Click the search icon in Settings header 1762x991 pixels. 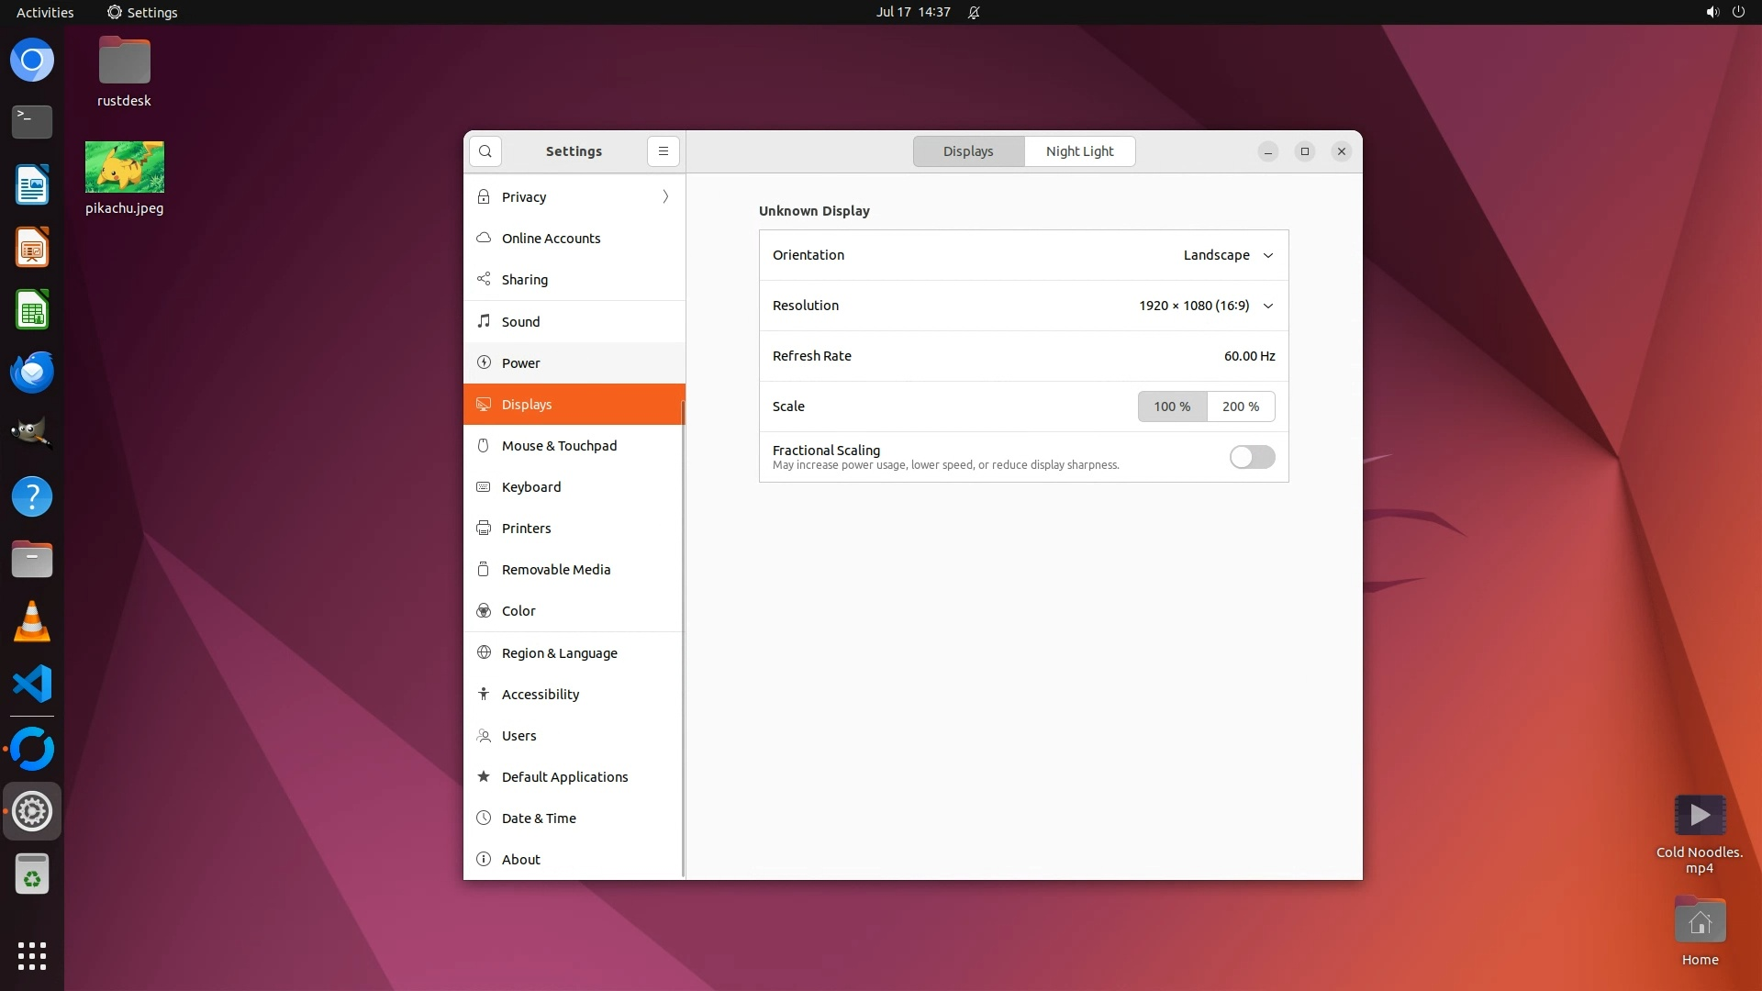click(485, 151)
